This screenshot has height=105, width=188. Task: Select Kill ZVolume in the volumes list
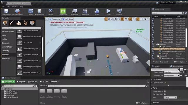tap(29, 43)
